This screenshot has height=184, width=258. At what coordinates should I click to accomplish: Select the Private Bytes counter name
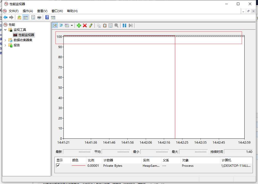(x=113, y=166)
